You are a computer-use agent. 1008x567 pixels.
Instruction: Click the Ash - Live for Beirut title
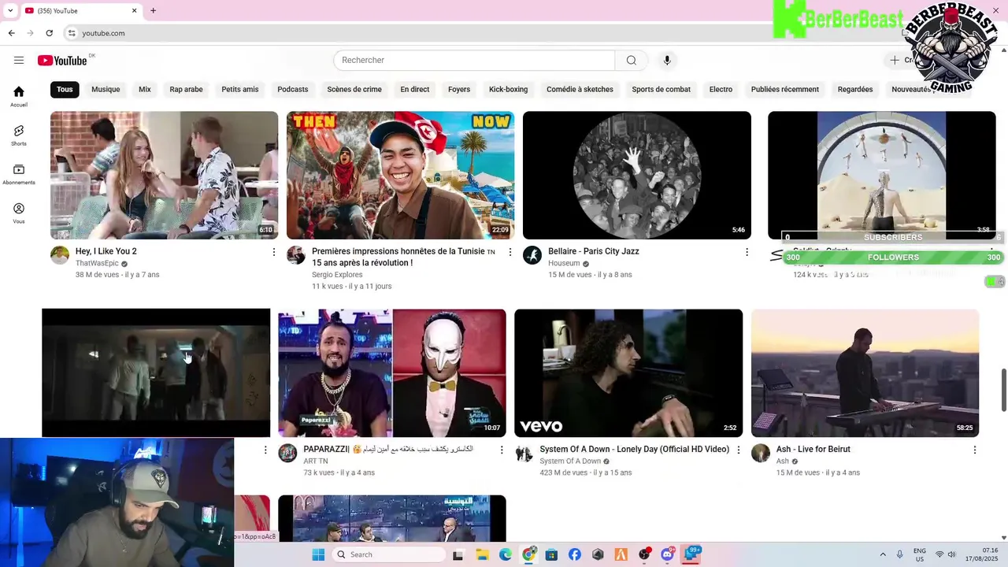813,449
